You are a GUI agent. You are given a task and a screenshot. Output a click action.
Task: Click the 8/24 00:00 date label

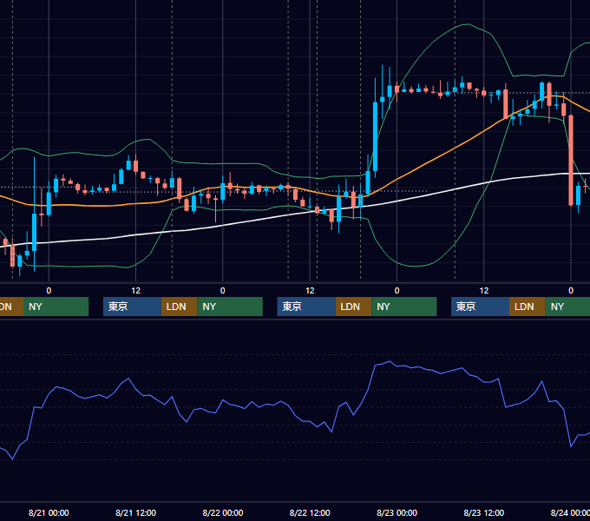[x=570, y=512]
